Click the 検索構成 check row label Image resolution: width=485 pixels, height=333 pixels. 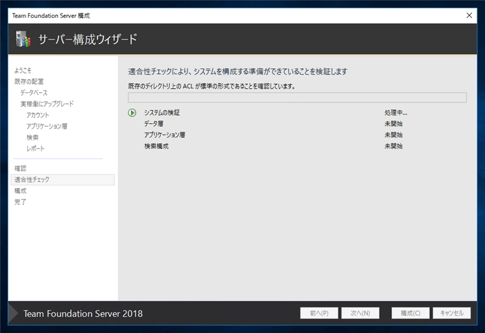156,146
